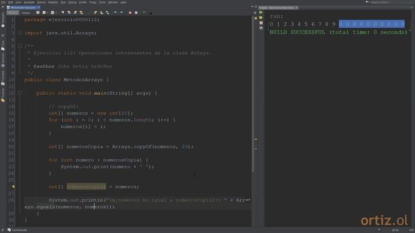Rerun the program from the Output panel
The height and width of the screenshot is (233, 415).
coord(261,12)
